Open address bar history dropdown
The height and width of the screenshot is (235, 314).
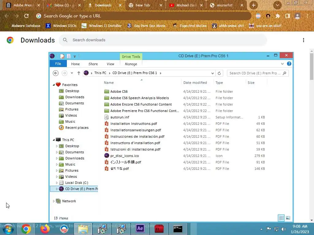pyautogui.click(x=213, y=73)
